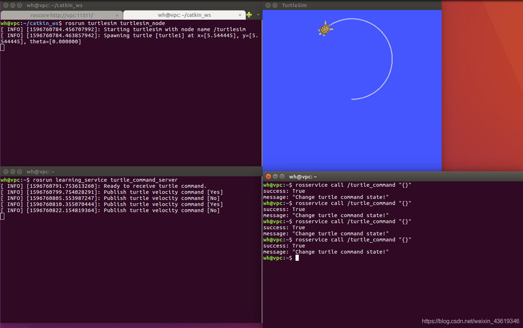Click the log line with timestamp 1596760805.553987247

pyautogui.click(x=110, y=198)
